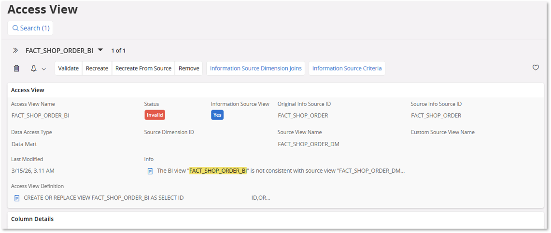This screenshot has width=551, height=233.
Task: Select the Access View Name value FACT_SHOP_ORDER_BI
Action: click(41, 115)
